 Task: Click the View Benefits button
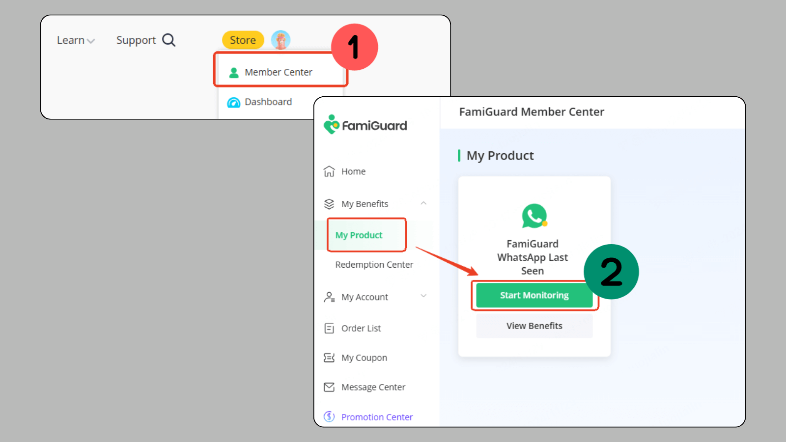click(x=534, y=326)
